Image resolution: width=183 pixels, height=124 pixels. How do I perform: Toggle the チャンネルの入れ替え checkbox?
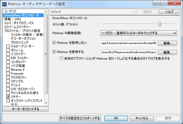[8, 93]
